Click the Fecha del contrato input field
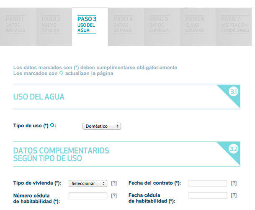 point(208,183)
